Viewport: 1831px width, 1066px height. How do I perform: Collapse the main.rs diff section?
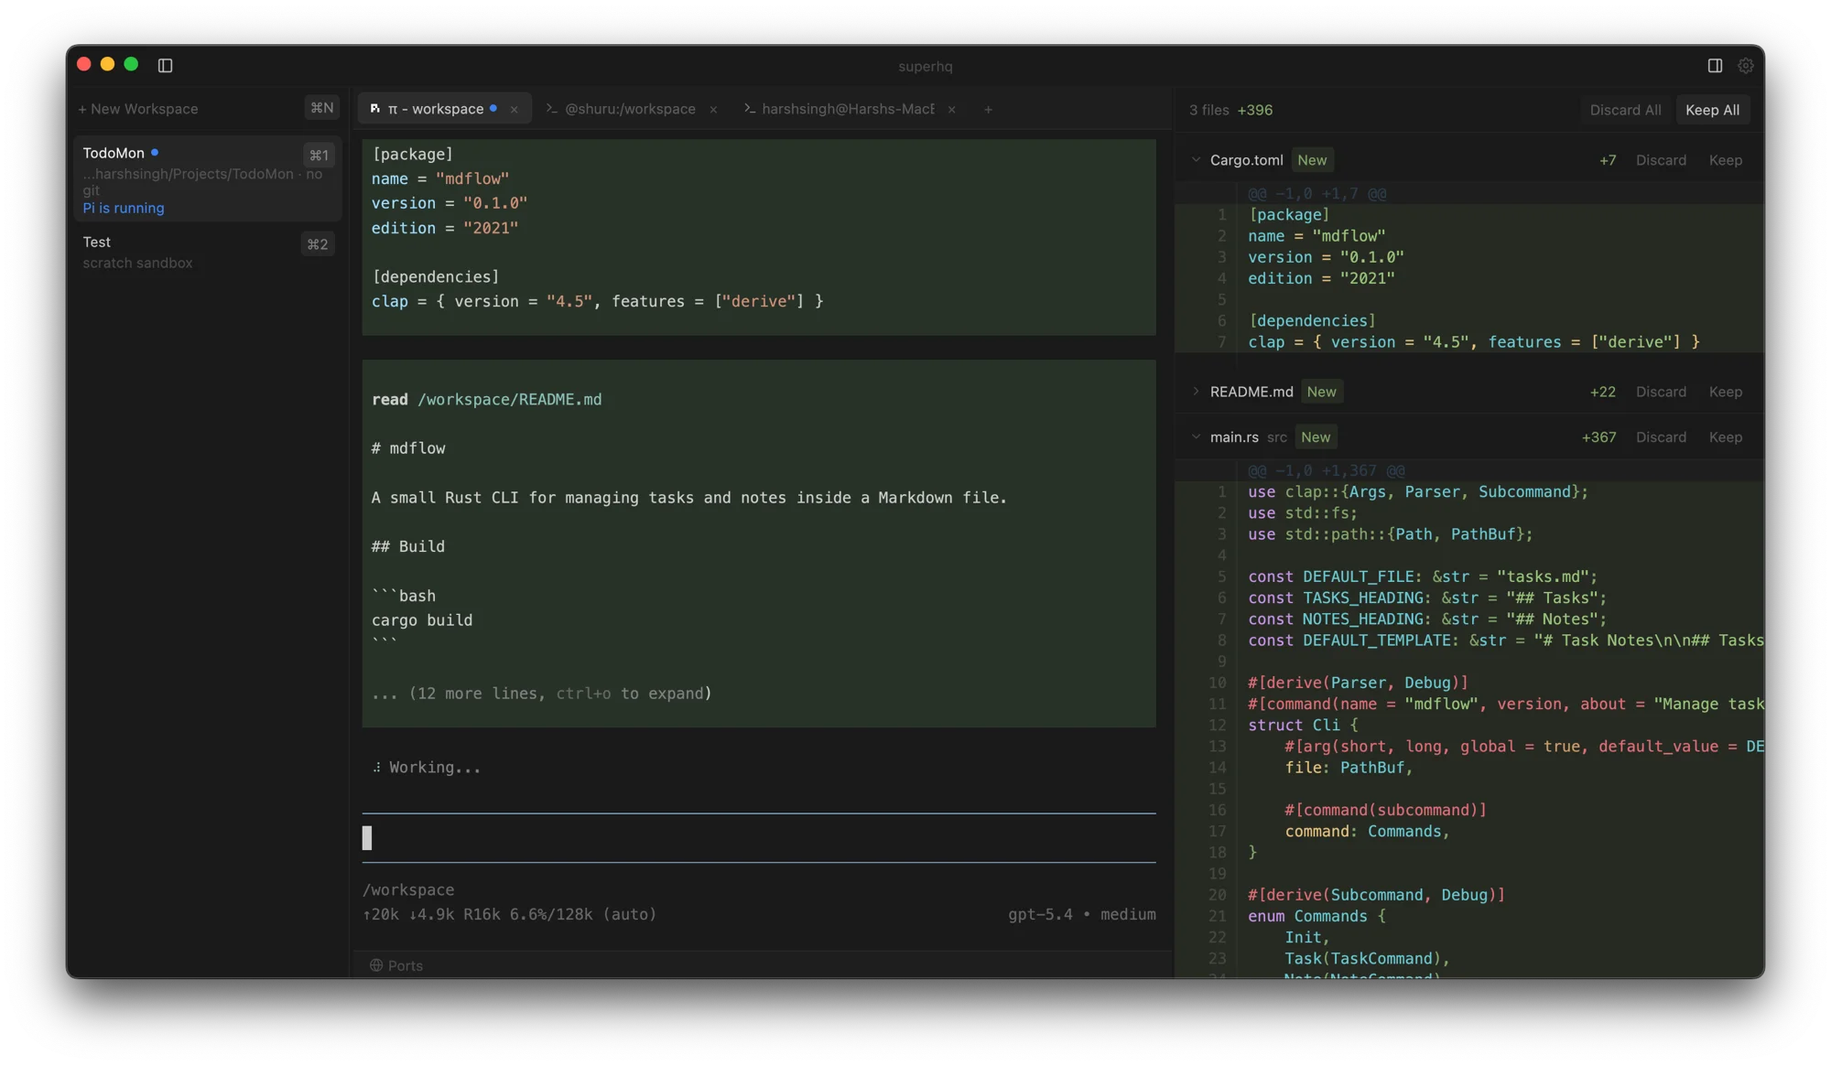click(x=1196, y=436)
